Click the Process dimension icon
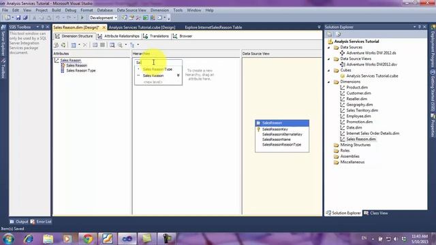The image size is (436, 245). (x=63, y=45)
